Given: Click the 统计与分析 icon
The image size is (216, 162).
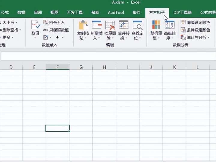Looking at the screenshot, I should pos(183,37).
